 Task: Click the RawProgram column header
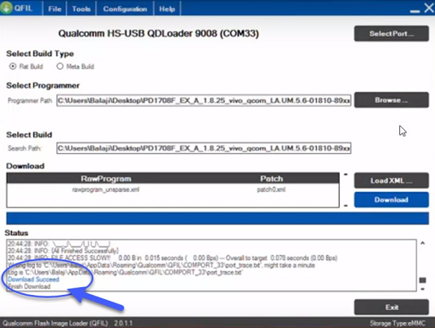coord(106,178)
